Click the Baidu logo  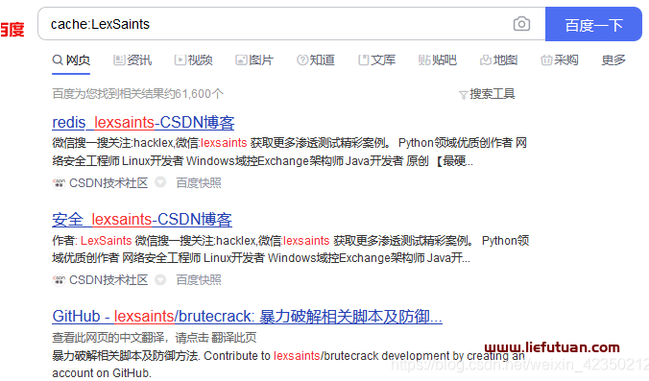[x=12, y=30]
